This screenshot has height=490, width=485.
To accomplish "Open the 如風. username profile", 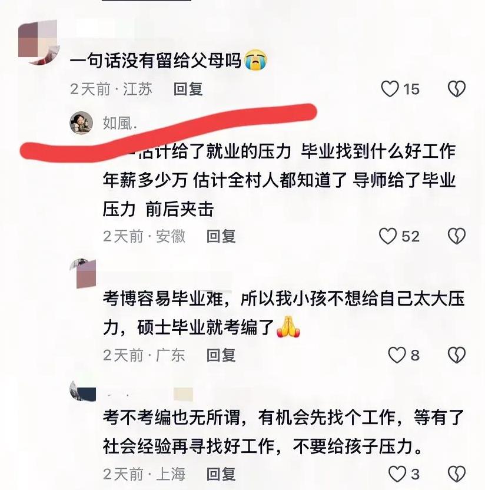I will [x=120, y=123].
